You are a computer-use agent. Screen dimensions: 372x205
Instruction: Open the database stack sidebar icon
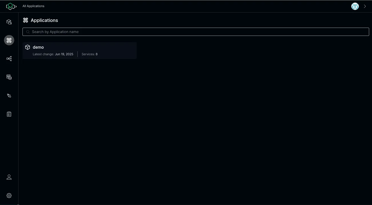click(9, 77)
